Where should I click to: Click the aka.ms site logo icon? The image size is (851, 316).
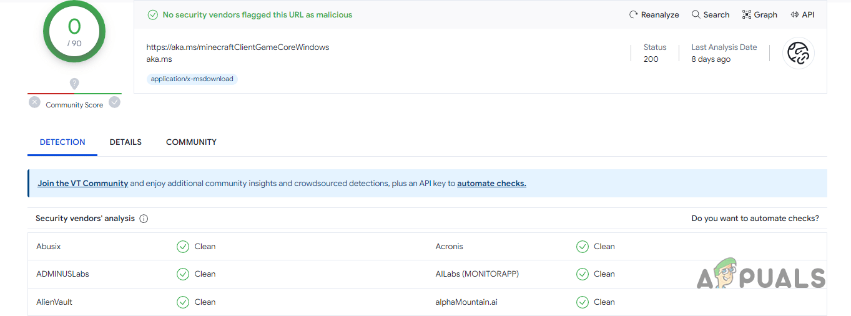tap(798, 53)
